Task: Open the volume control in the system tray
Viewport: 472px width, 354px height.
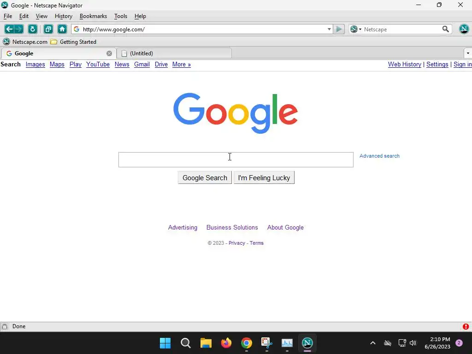Action: 413,343
